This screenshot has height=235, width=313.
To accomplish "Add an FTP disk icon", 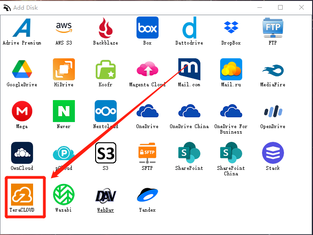I will pos(273,28).
